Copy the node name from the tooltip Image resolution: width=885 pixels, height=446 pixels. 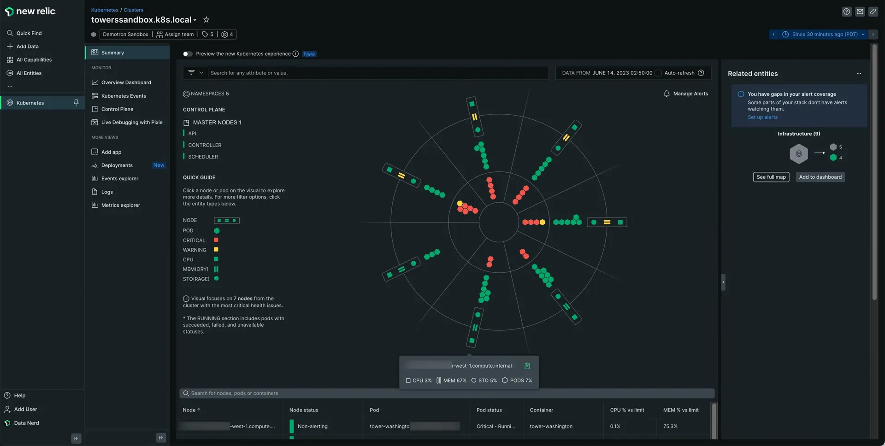[x=527, y=366]
